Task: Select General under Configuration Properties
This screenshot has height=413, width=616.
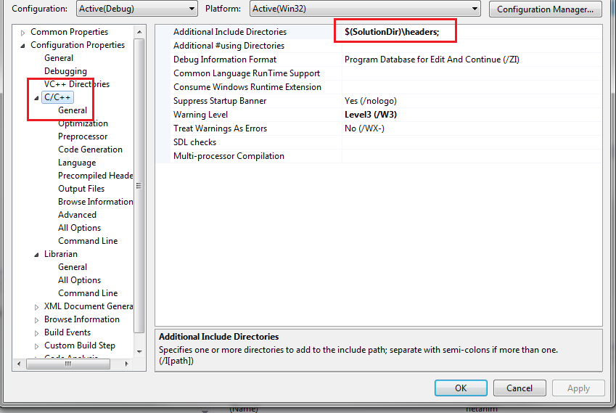Action: [x=59, y=58]
